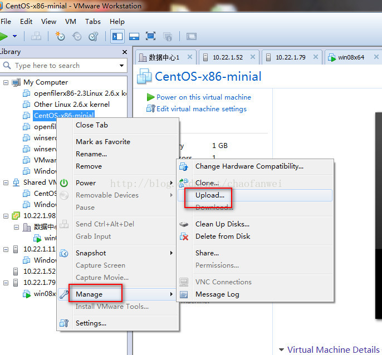The image size is (382, 355).
Task: Collapse the 数据中心 datacenter tree node
Action: (16, 227)
